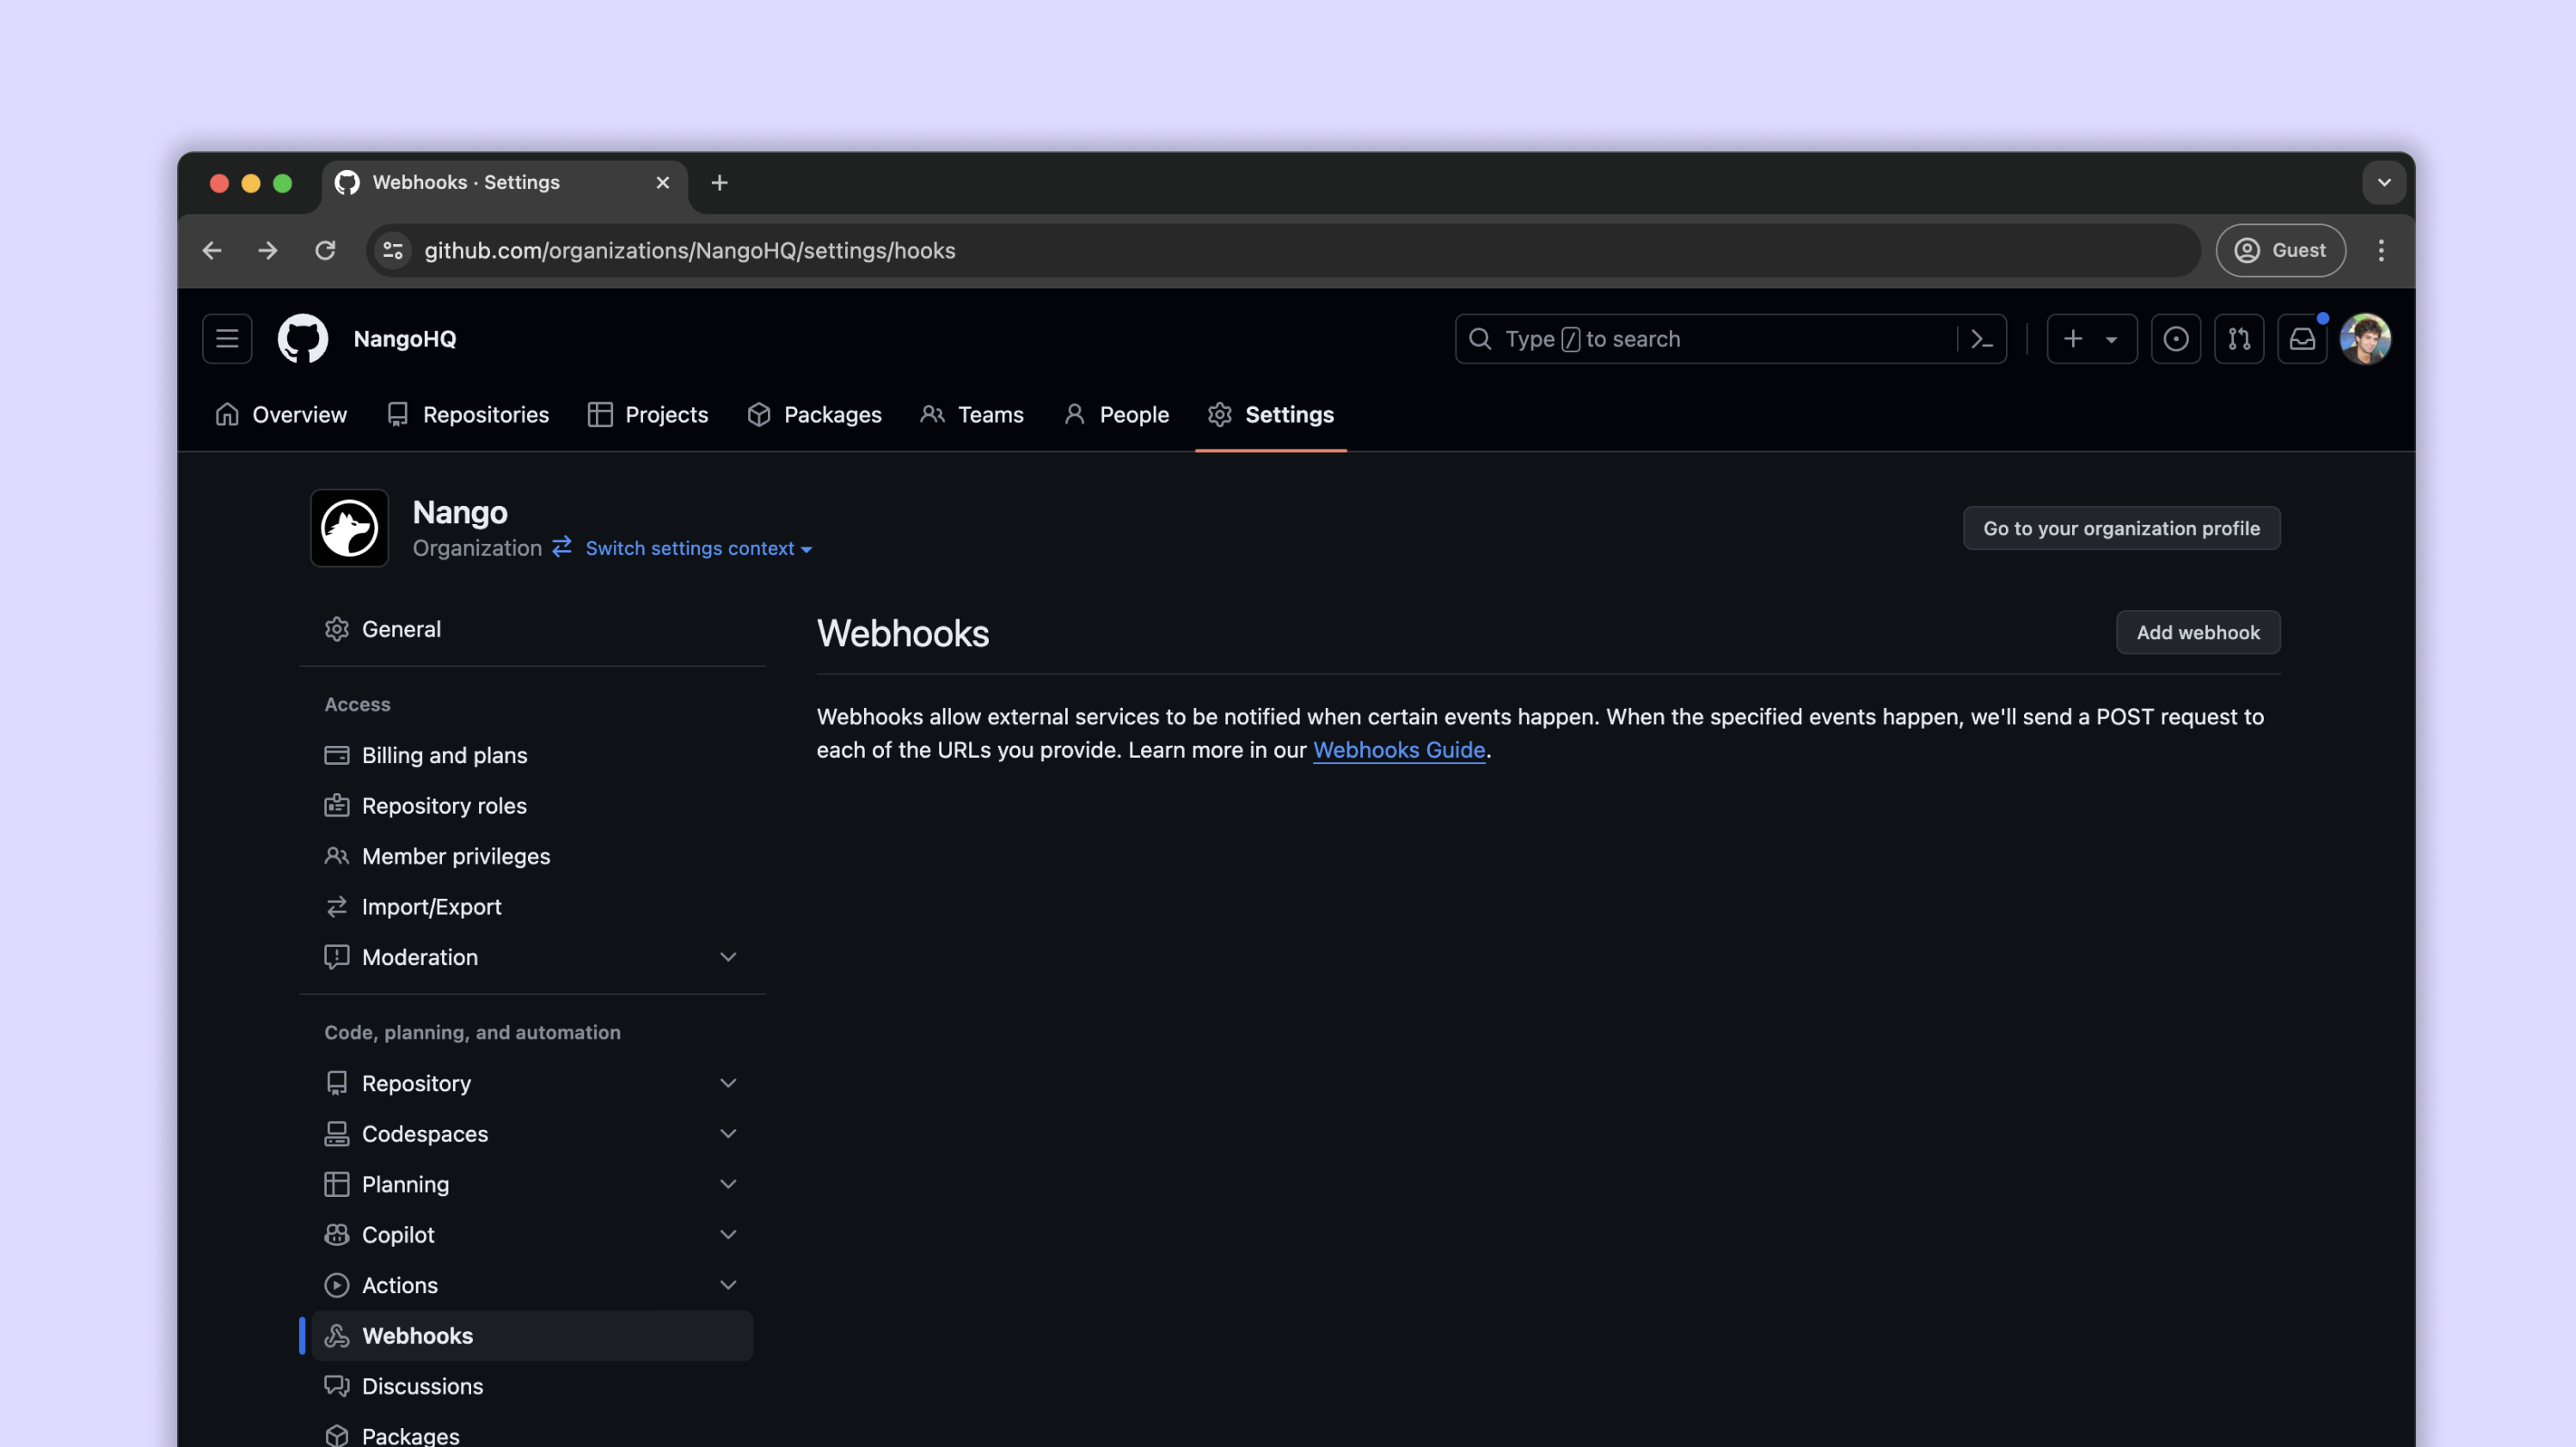Switch to the Repositories tab
The height and width of the screenshot is (1447, 2576).
pos(468,415)
